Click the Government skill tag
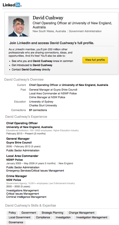This screenshot has height=225, width=119. [x=29, y=213]
